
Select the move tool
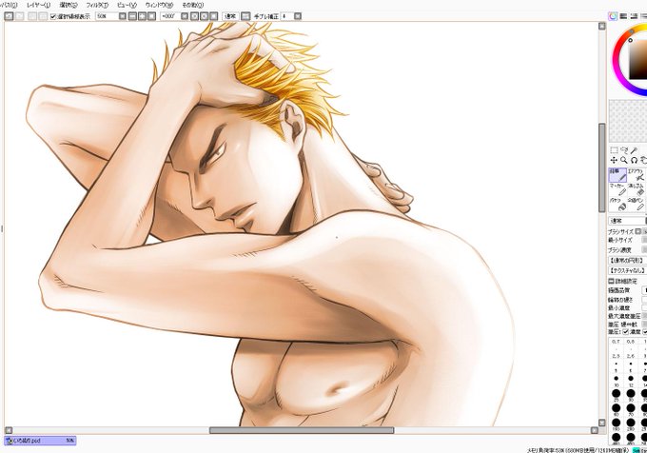coord(614,160)
